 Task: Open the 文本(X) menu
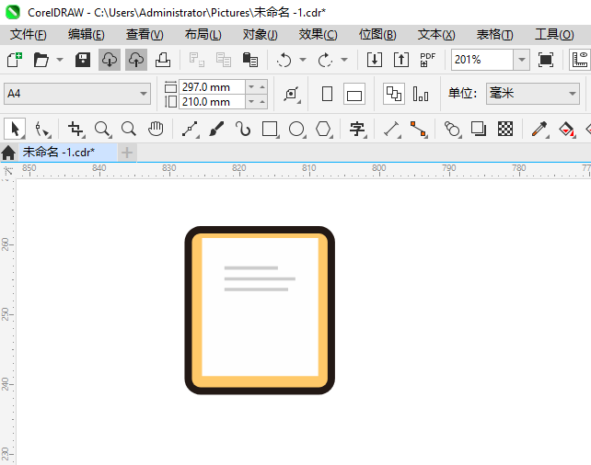pos(436,35)
